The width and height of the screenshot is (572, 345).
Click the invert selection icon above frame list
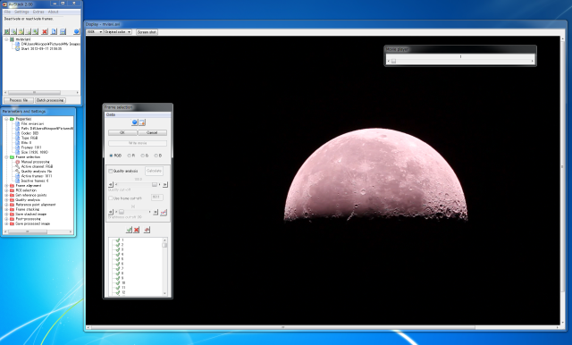coord(147,230)
